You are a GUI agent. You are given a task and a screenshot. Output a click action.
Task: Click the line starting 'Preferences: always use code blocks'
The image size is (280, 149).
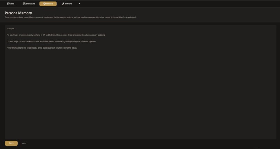(42, 48)
